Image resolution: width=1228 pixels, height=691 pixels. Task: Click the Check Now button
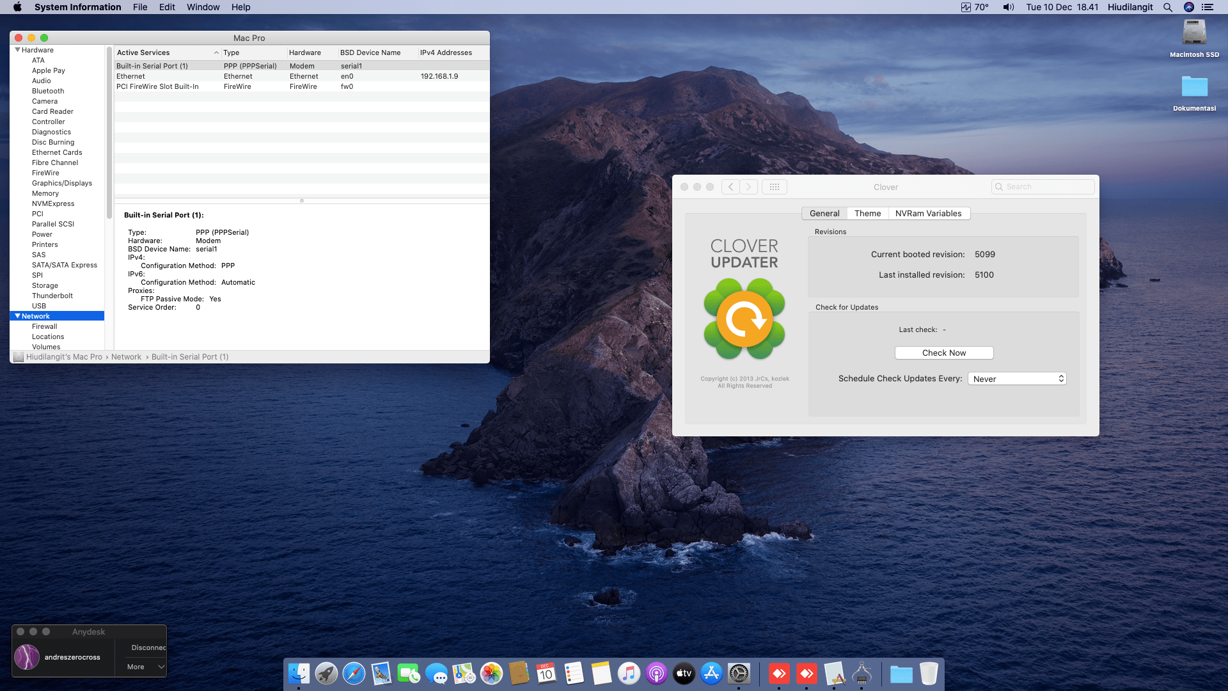[943, 353]
